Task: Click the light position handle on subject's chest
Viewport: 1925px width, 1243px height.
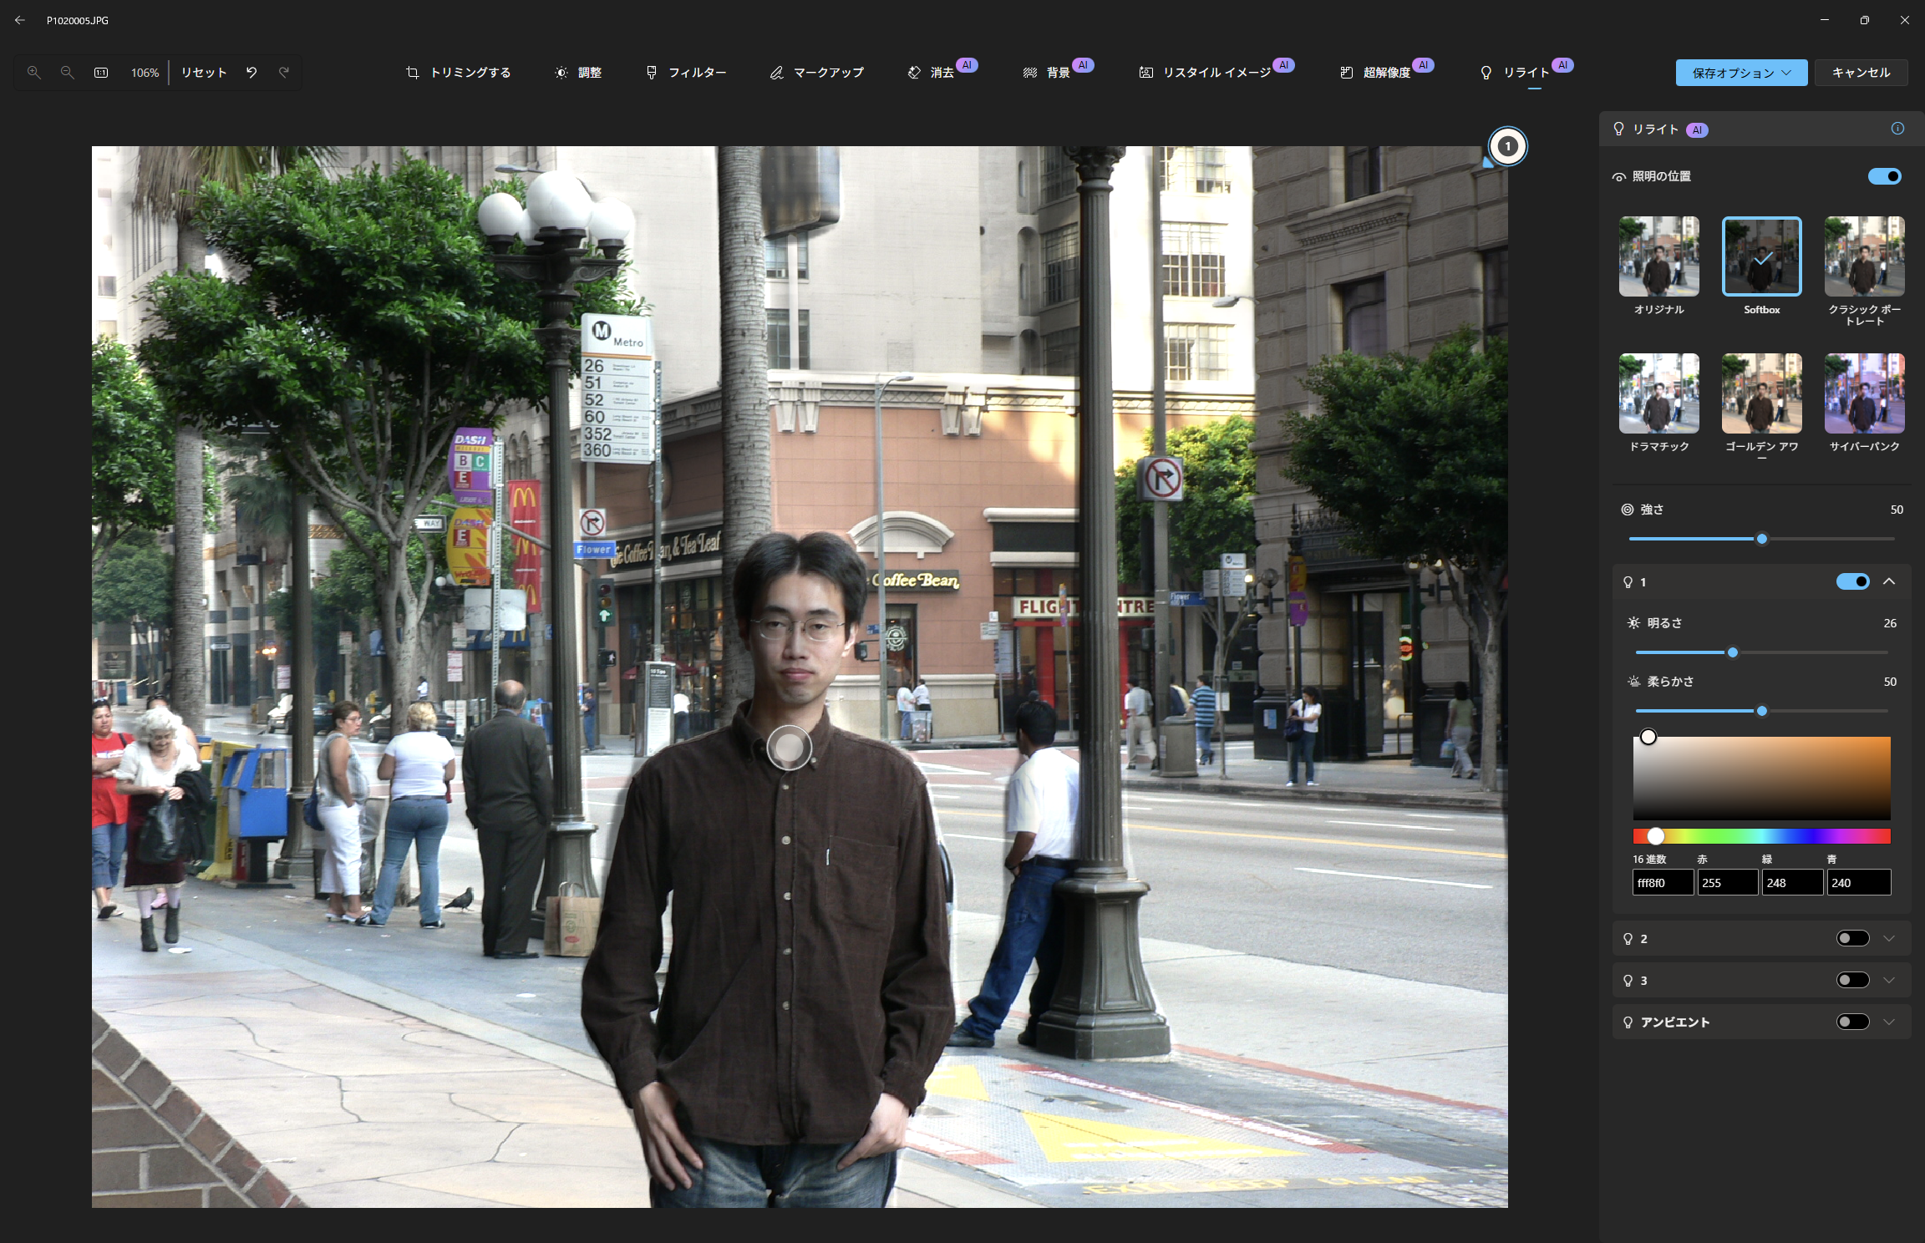Action: pyautogui.click(x=789, y=748)
